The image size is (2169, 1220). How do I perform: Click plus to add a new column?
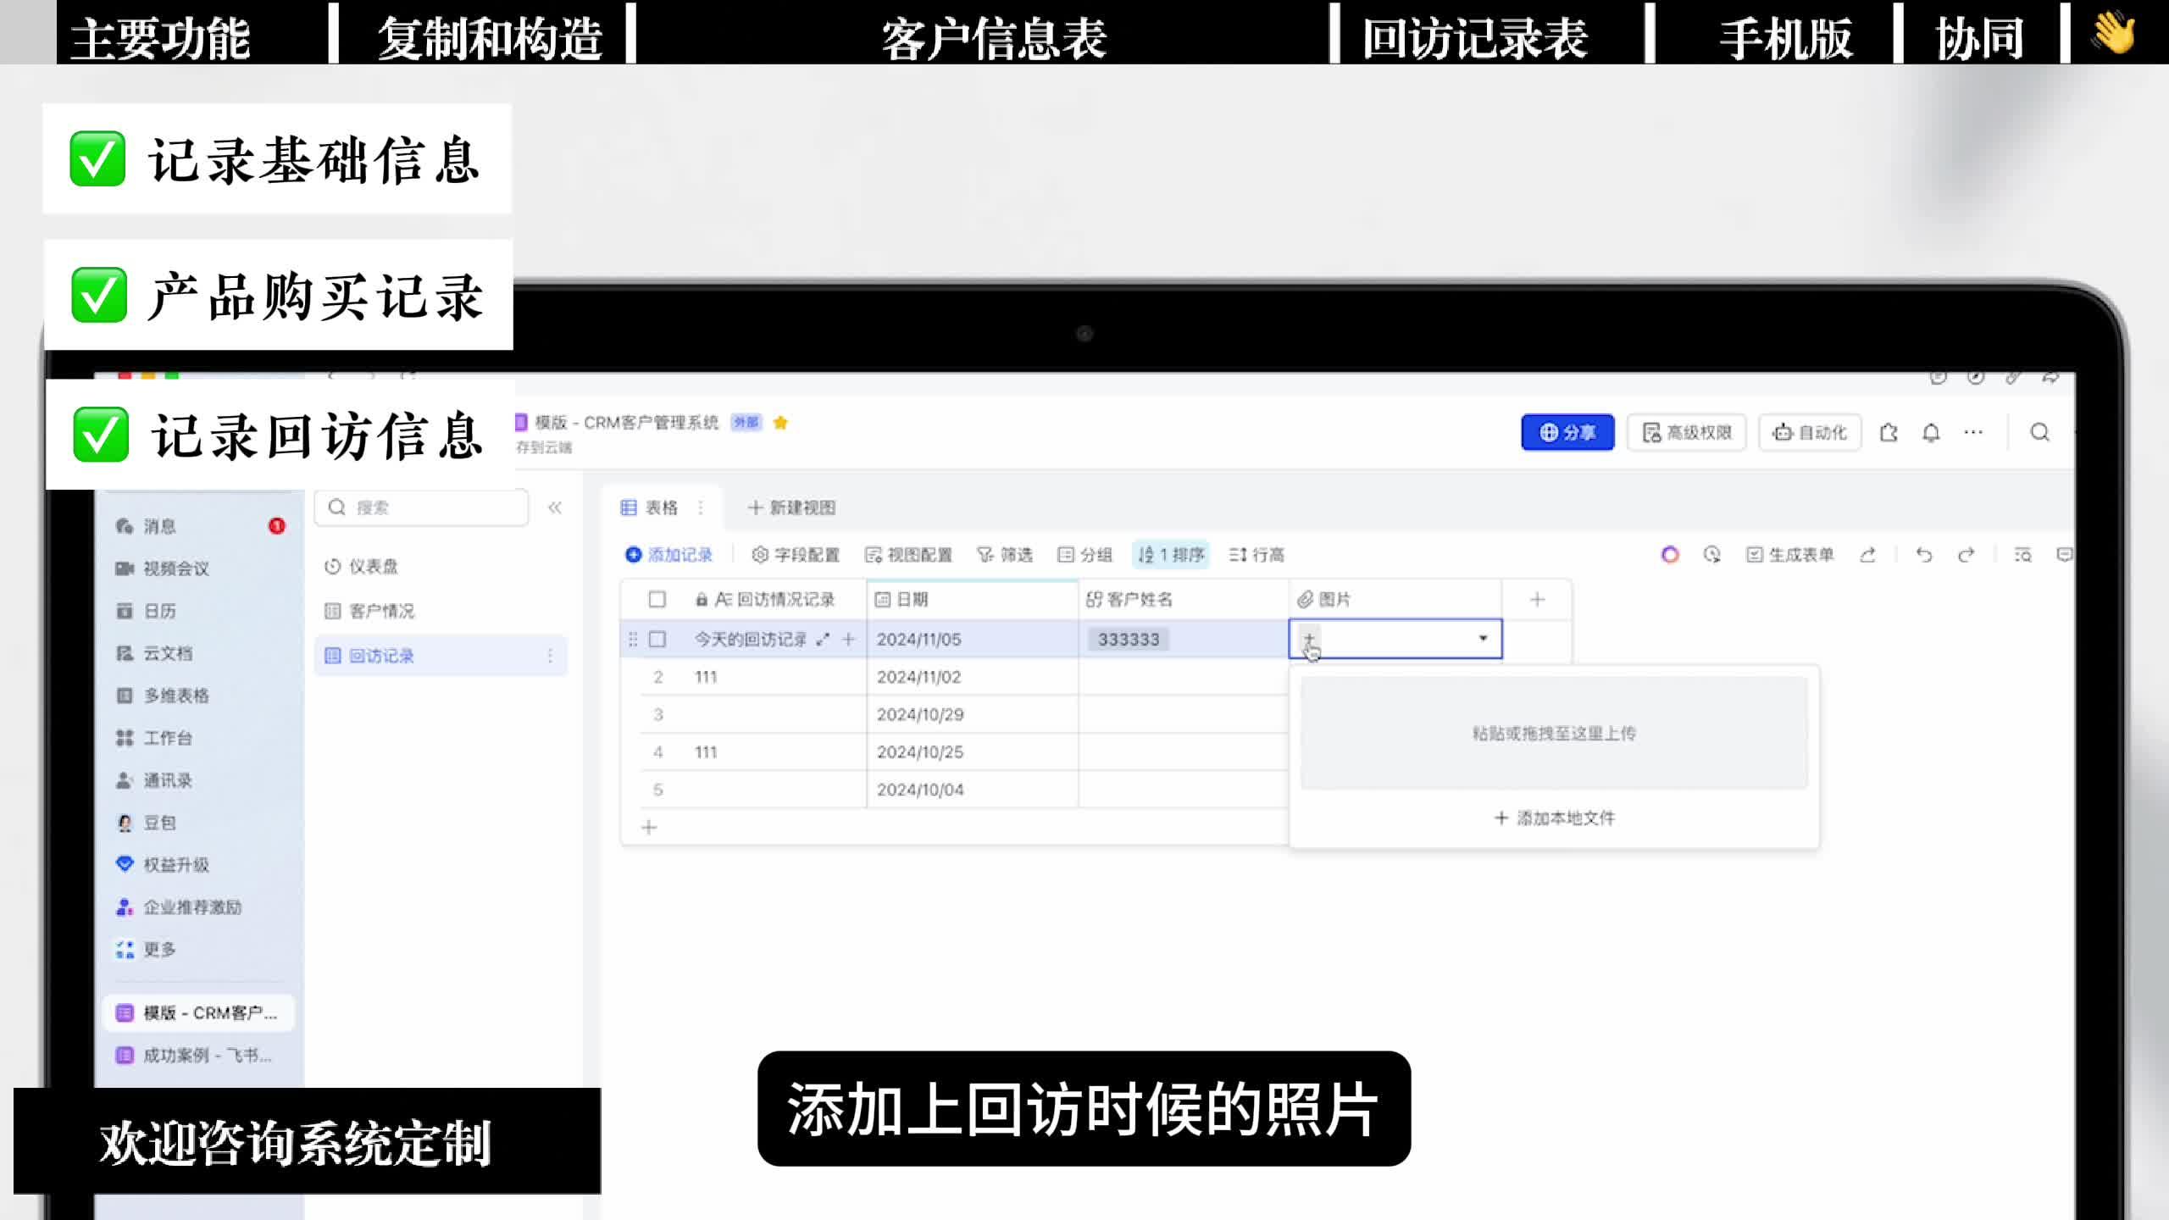coord(1537,600)
